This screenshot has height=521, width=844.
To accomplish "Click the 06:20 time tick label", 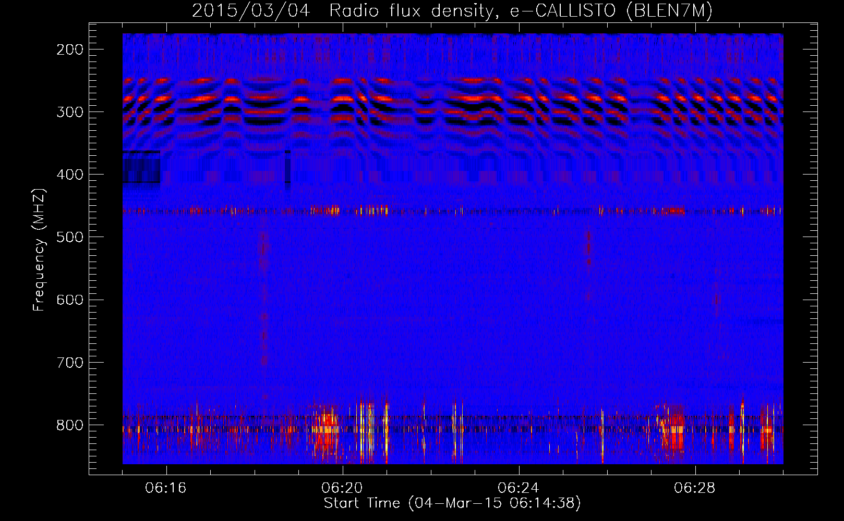I will (342, 488).
